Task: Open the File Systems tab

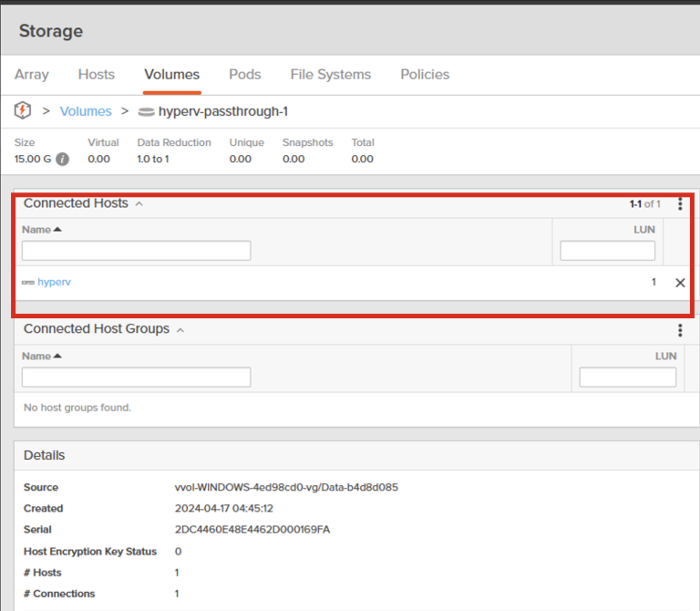Action: 330,75
